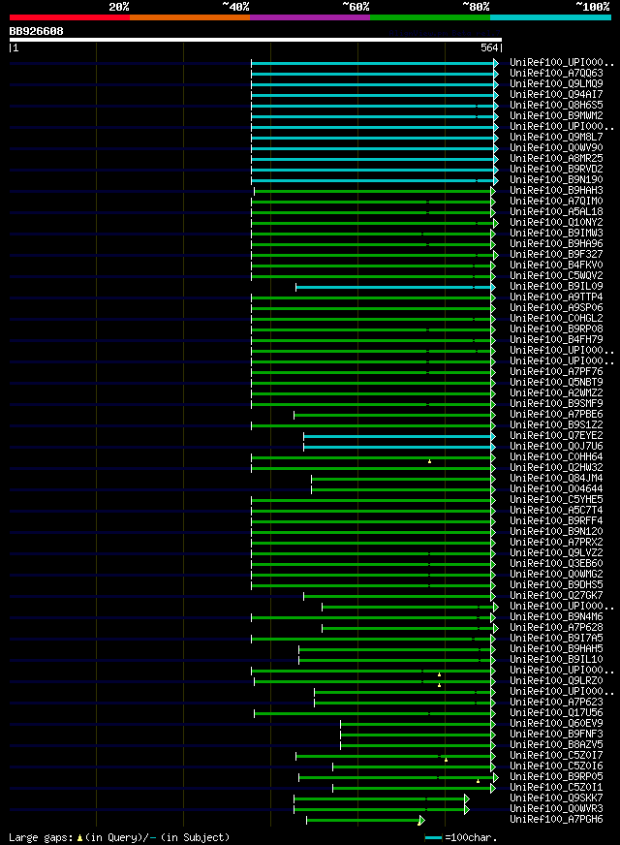This screenshot has width=620, height=845.
Task: Open hit UniRef100_B9MWM2
Action: coord(556,115)
